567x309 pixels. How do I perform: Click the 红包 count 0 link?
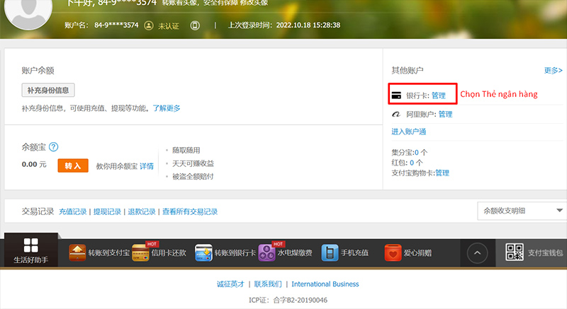click(x=412, y=163)
